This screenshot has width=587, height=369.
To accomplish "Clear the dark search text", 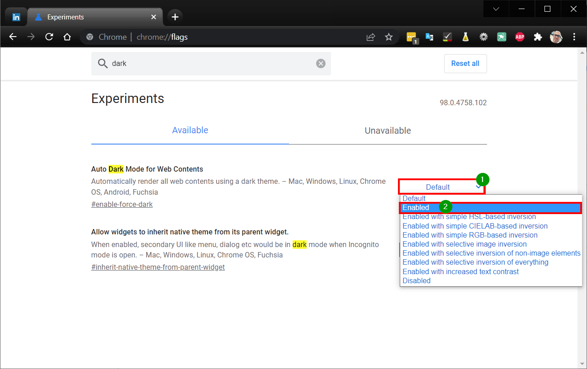I will point(321,64).
